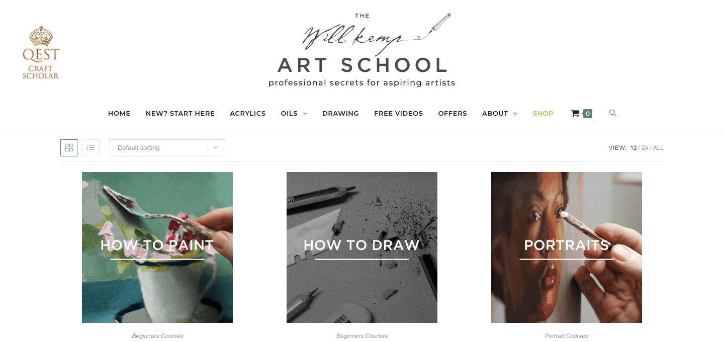
Task: Click Portrait Courses category link
Action: pos(566,336)
